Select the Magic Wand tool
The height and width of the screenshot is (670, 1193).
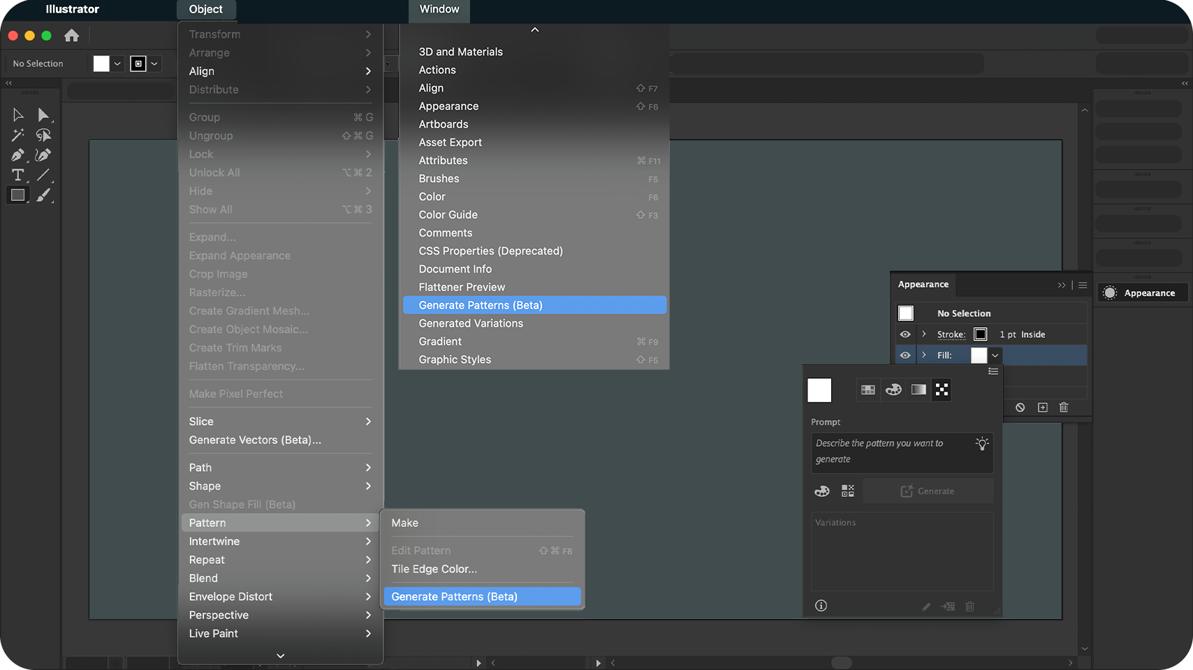(17, 135)
